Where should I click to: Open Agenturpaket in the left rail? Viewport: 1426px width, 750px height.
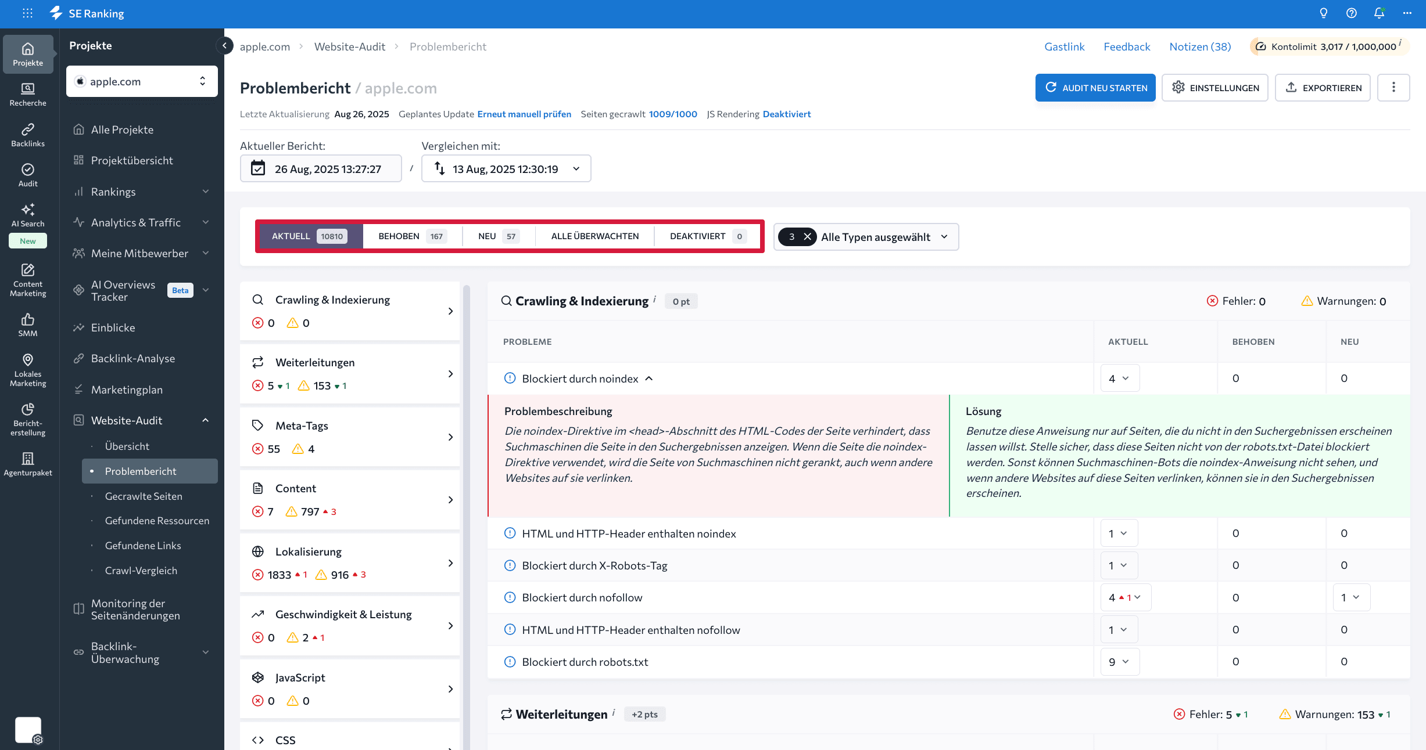28,464
